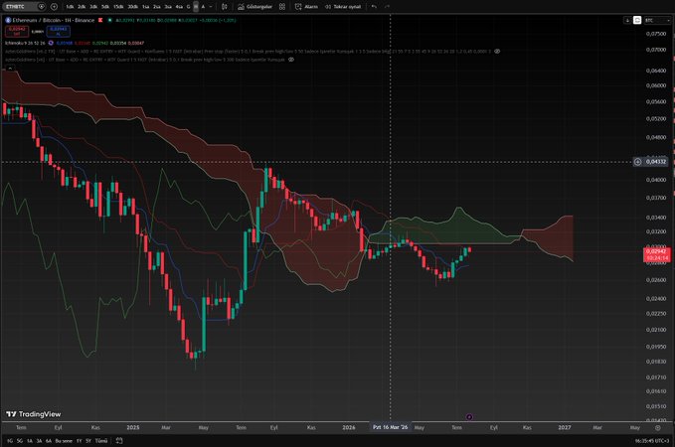
Task: Open the candlestick chart type selector
Action: [x=225, y=7]
